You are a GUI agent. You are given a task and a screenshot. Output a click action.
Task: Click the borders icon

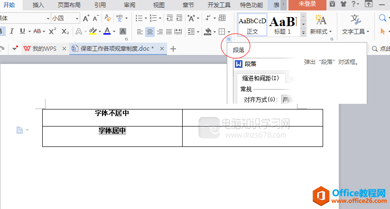222,32
